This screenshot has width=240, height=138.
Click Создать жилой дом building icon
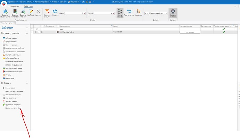(15, 11)
